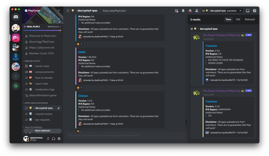Toggle microphone mute

click(x=48, y=139)
